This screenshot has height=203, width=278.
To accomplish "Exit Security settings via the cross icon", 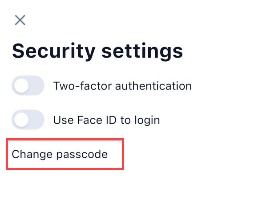I will tap(20, 20).
